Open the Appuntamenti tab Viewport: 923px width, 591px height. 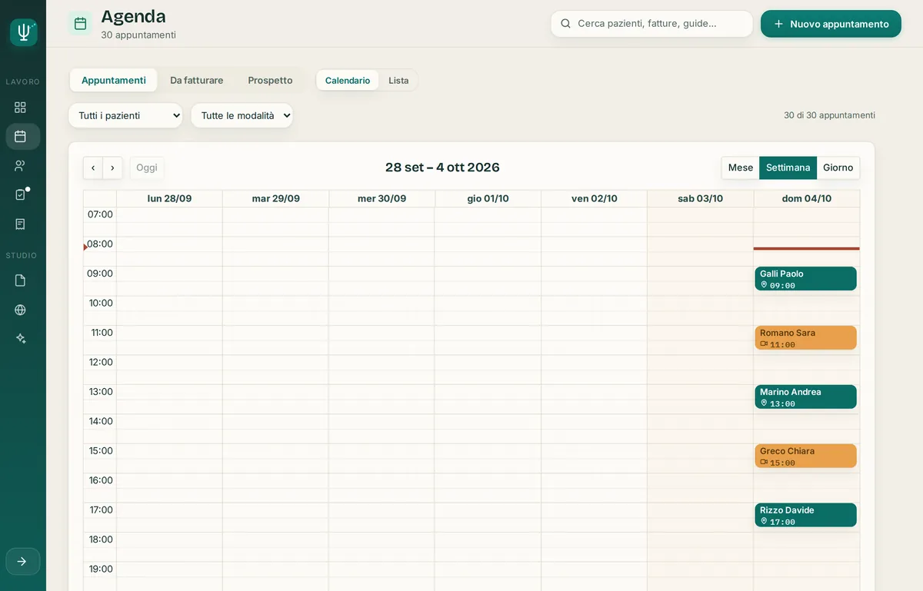[x=114, y=80]
